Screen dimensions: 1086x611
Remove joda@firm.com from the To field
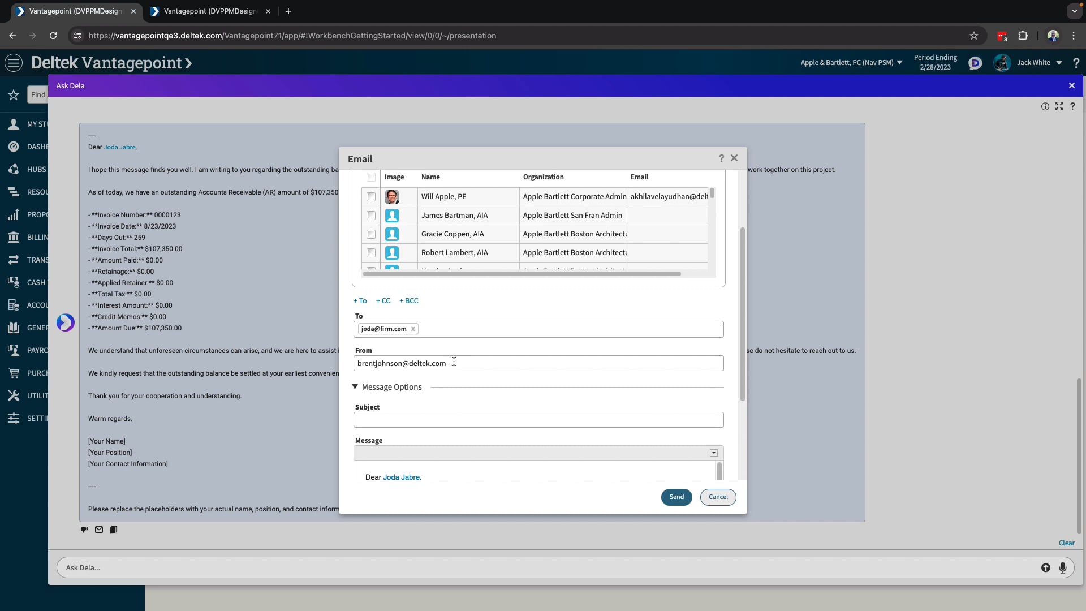point(413,329)
